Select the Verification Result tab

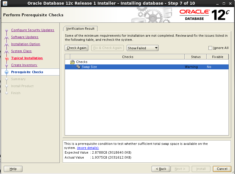[80, 29]
